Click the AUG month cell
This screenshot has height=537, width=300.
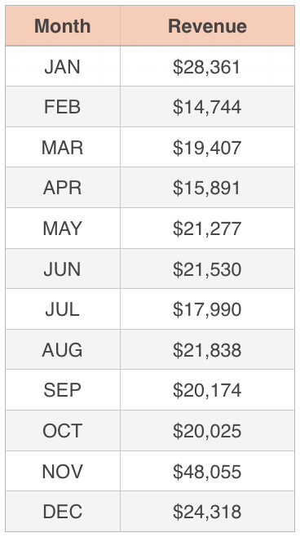pos(63,349)
